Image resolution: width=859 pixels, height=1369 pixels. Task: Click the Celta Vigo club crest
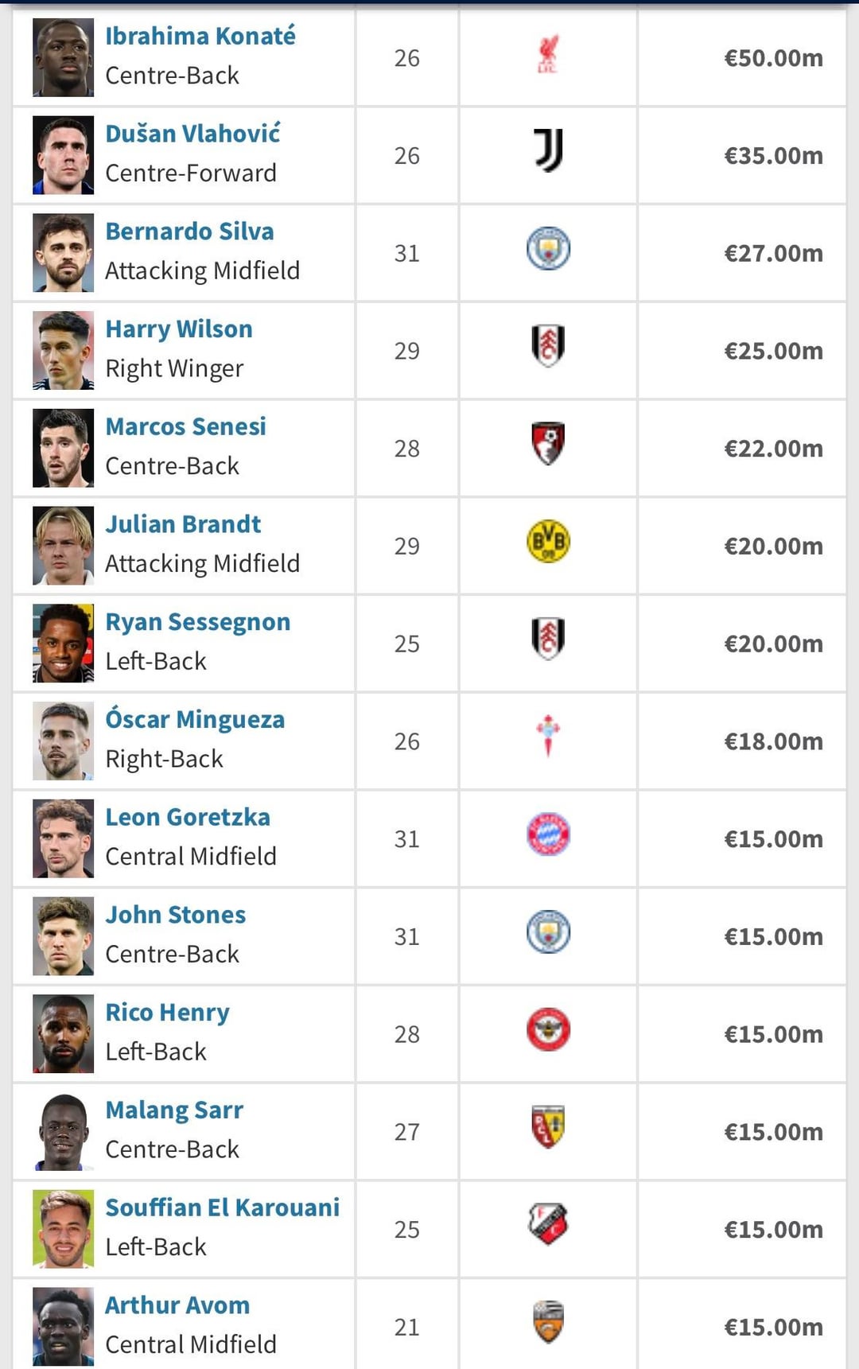548,736
